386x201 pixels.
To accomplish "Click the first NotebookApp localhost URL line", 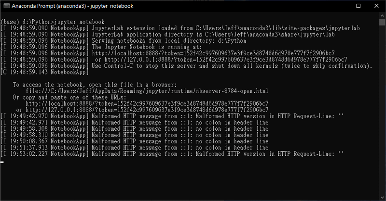I will click(167, 53).
